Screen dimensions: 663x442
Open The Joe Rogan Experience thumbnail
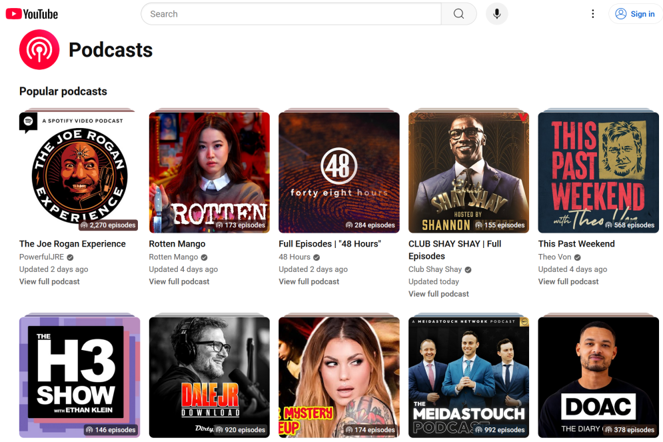point(79,173)
